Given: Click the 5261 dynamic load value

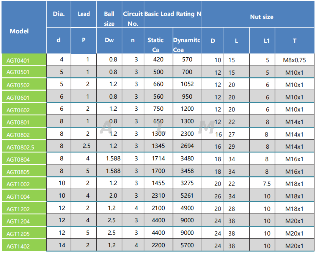Looking at the screenshot, I should (x=187, y=196).
